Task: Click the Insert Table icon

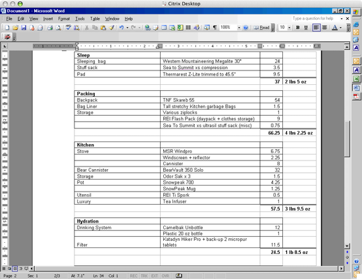Action: pyautogui.click(x=164, y=28)
